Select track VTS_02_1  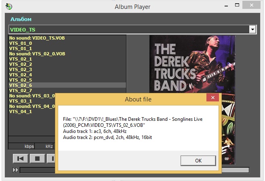[x=67, y=59]
